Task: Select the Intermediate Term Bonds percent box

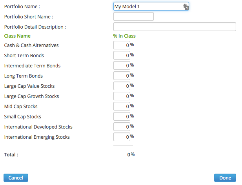Action: coord(122,66)
